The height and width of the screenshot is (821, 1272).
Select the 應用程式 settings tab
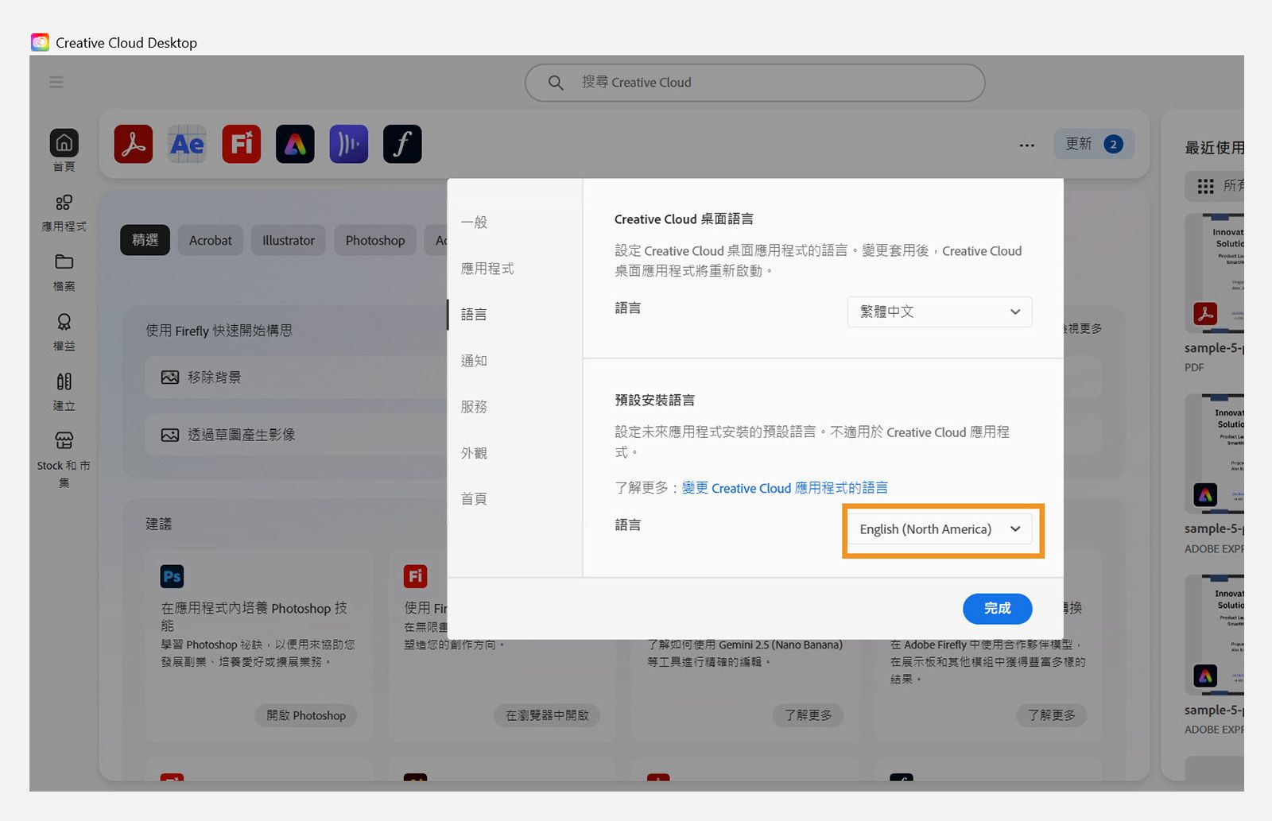[487, 269]
